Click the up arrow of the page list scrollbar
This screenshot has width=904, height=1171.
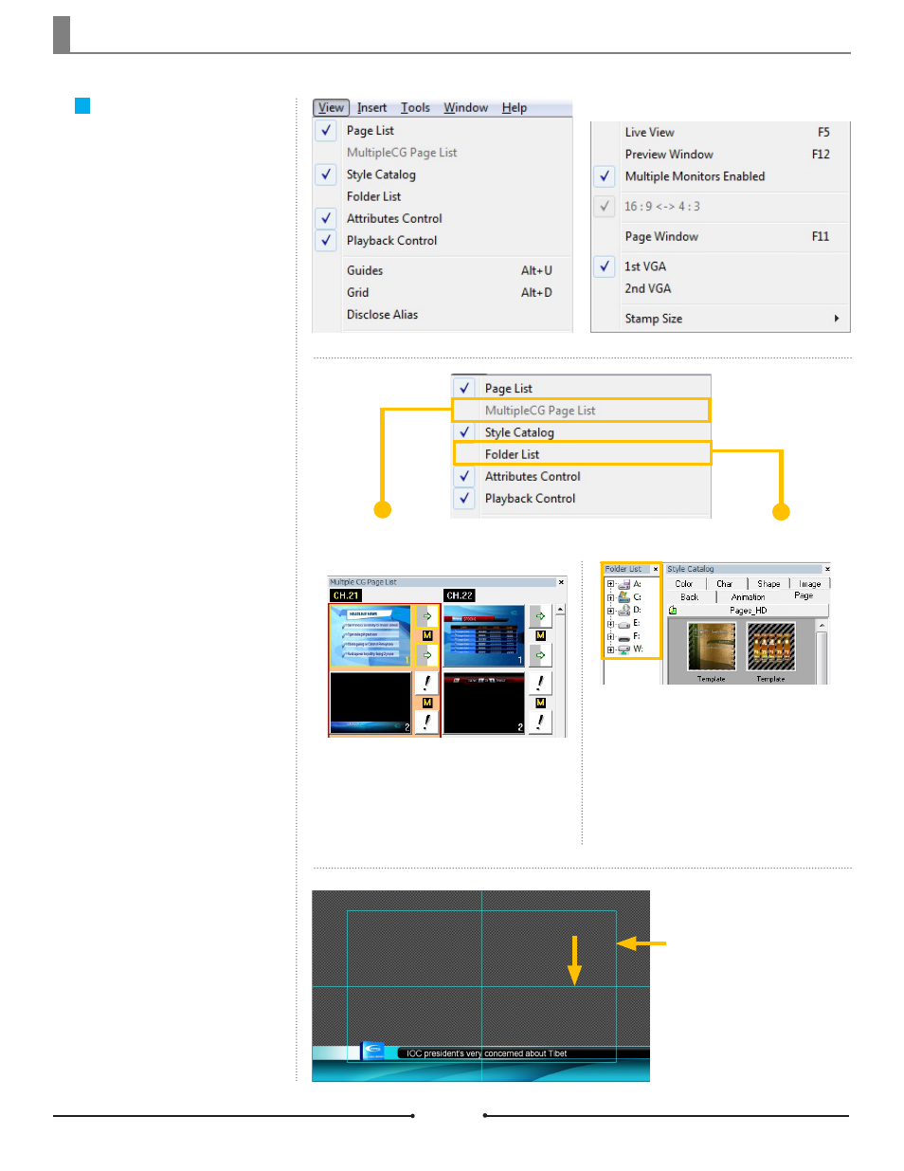[560, 610]
